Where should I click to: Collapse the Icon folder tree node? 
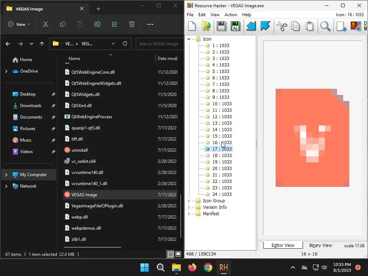point(189,39)
